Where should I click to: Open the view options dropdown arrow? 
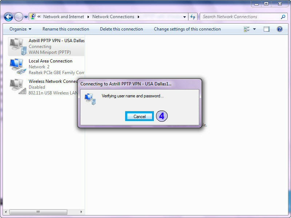click(254, 29)
